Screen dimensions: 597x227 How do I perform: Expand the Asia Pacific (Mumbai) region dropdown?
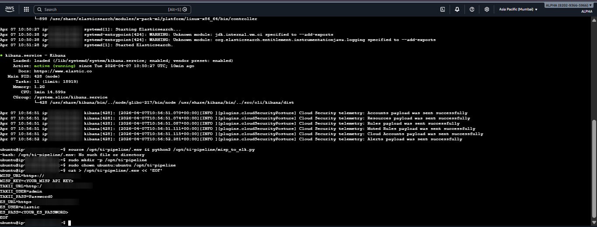click(518, 9)
